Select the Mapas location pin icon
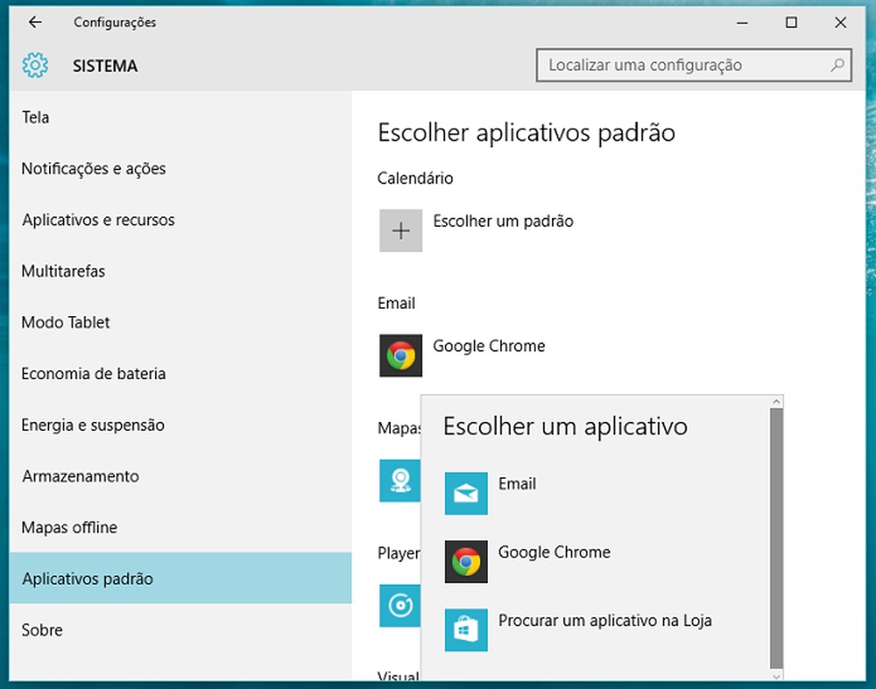This screenshot has width=876, height=689. coord(400,481)
